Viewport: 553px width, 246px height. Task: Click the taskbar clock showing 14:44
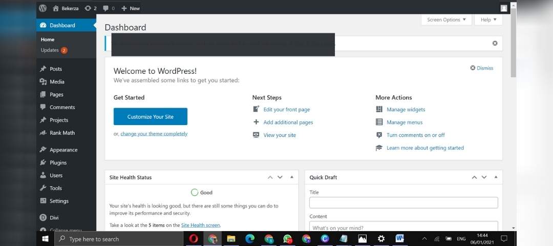pos(482,239)
